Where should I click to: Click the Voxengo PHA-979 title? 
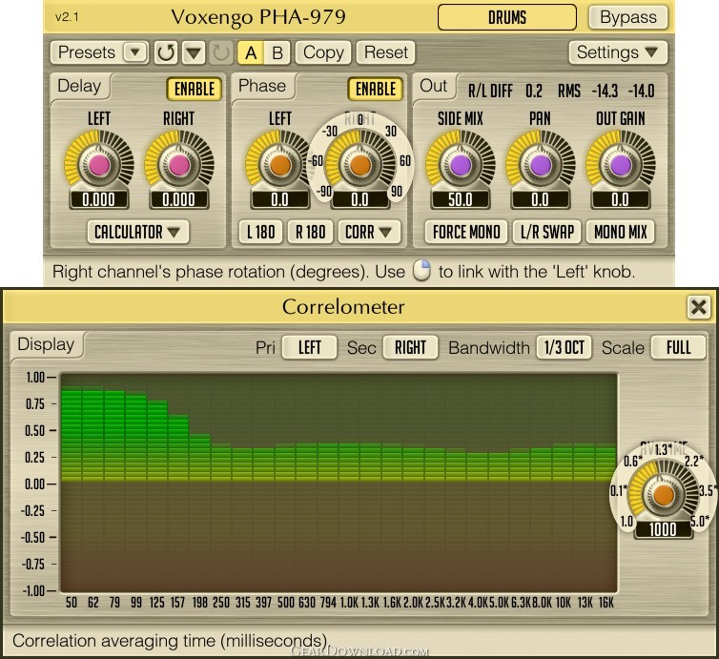click(258, 17)
